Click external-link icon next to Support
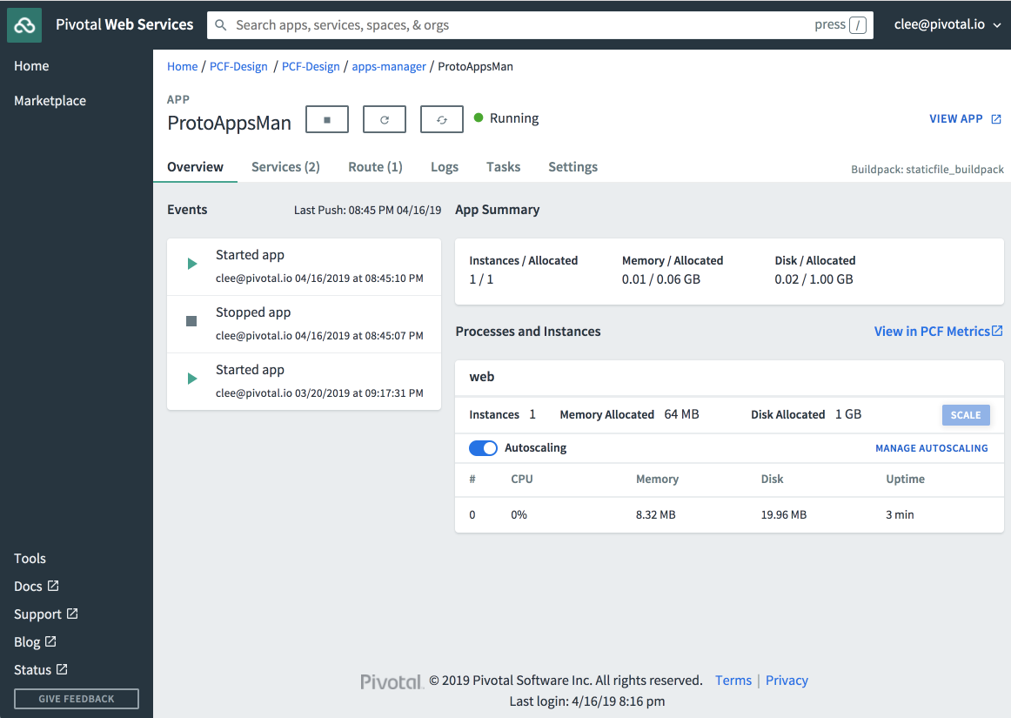Screen dimensions: 1011x718 point(72,614)
